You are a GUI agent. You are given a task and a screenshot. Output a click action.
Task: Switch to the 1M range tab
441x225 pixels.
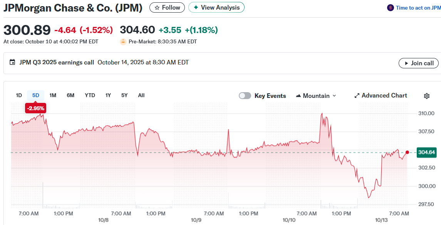(53, 95)
